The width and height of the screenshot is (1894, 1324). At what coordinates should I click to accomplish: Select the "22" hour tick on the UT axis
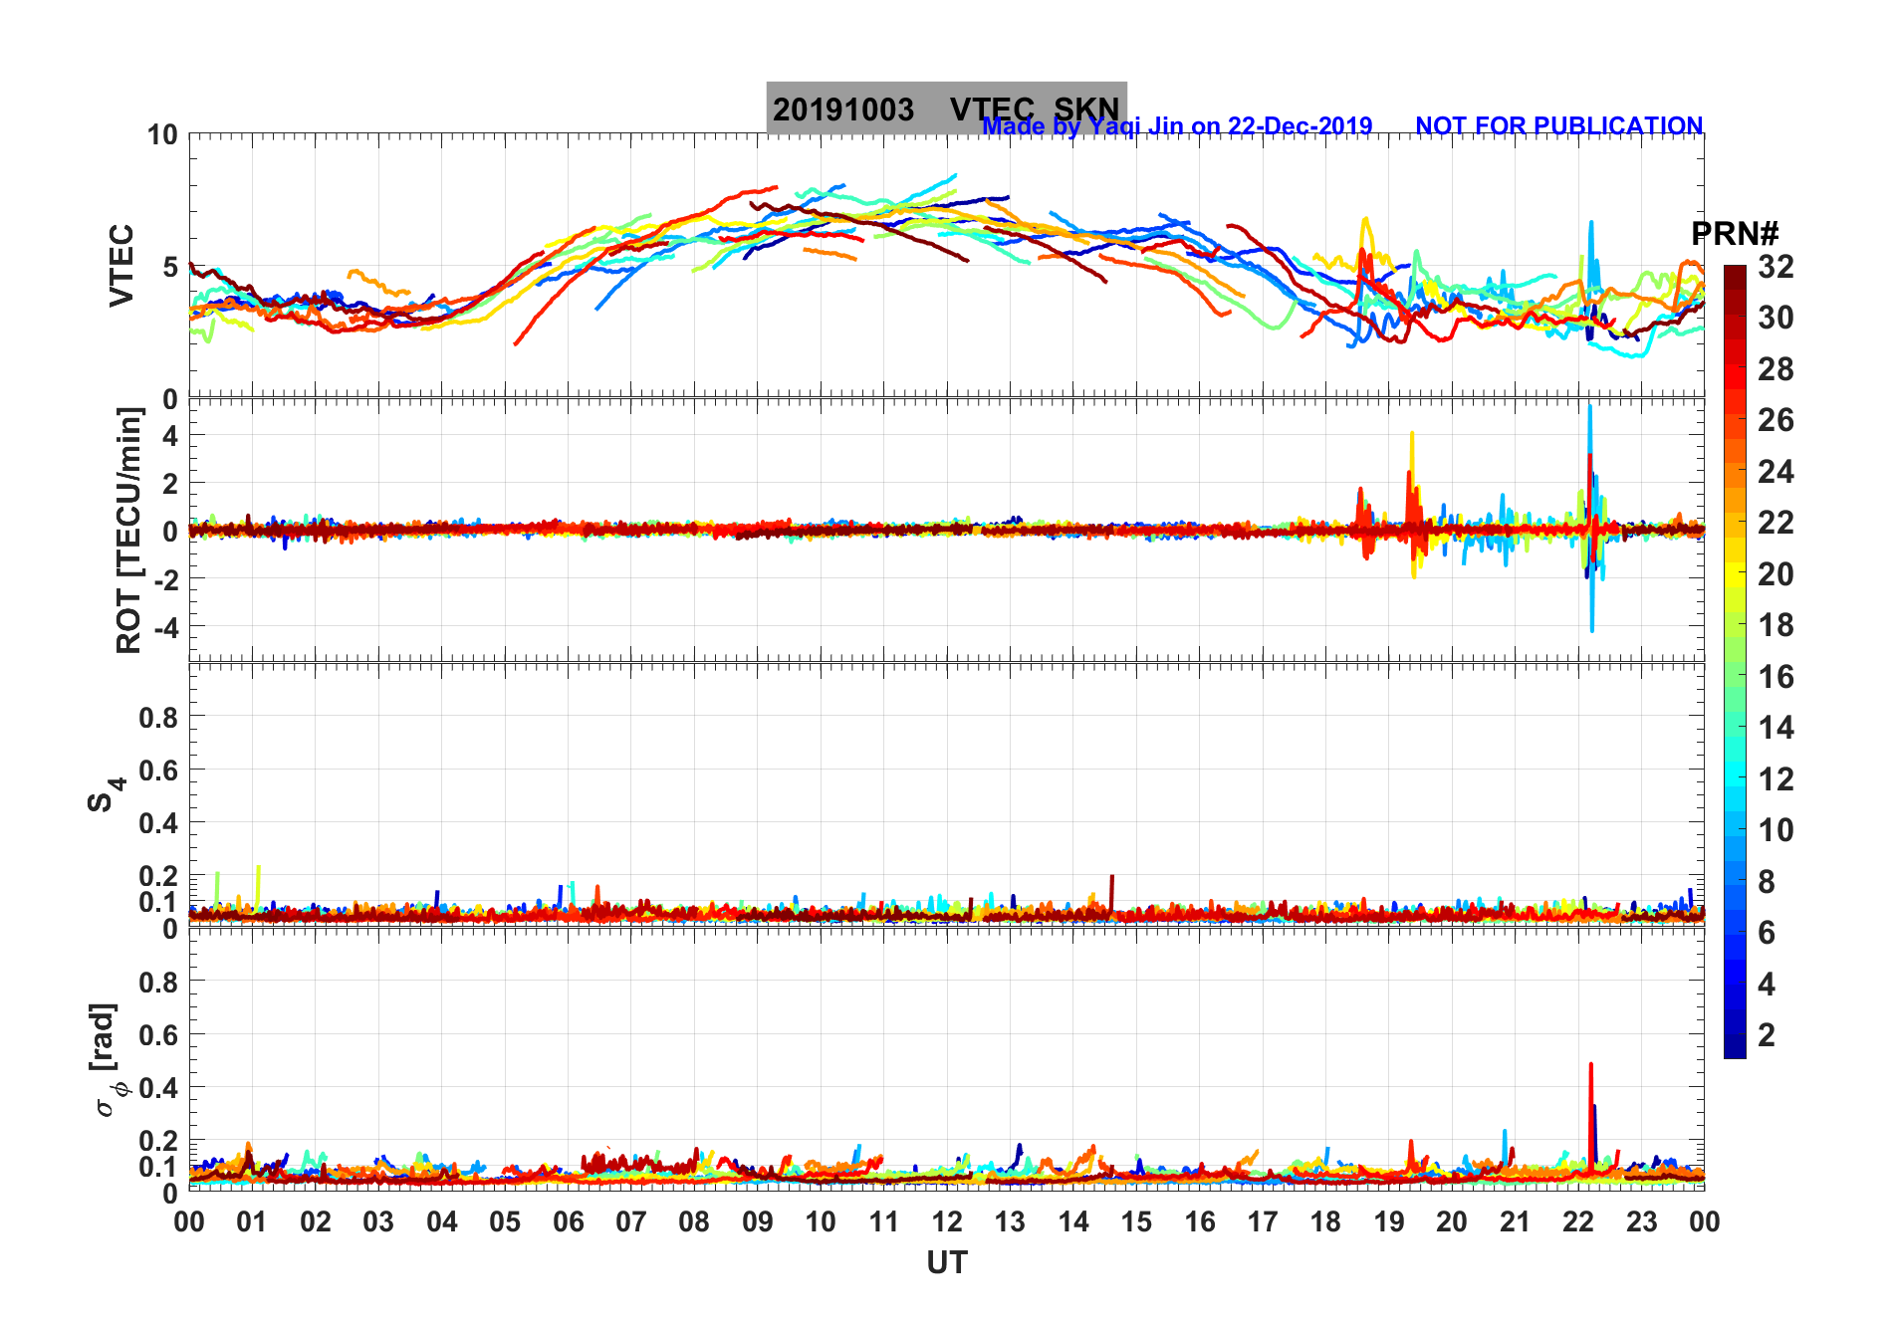coord(1578,1221)
